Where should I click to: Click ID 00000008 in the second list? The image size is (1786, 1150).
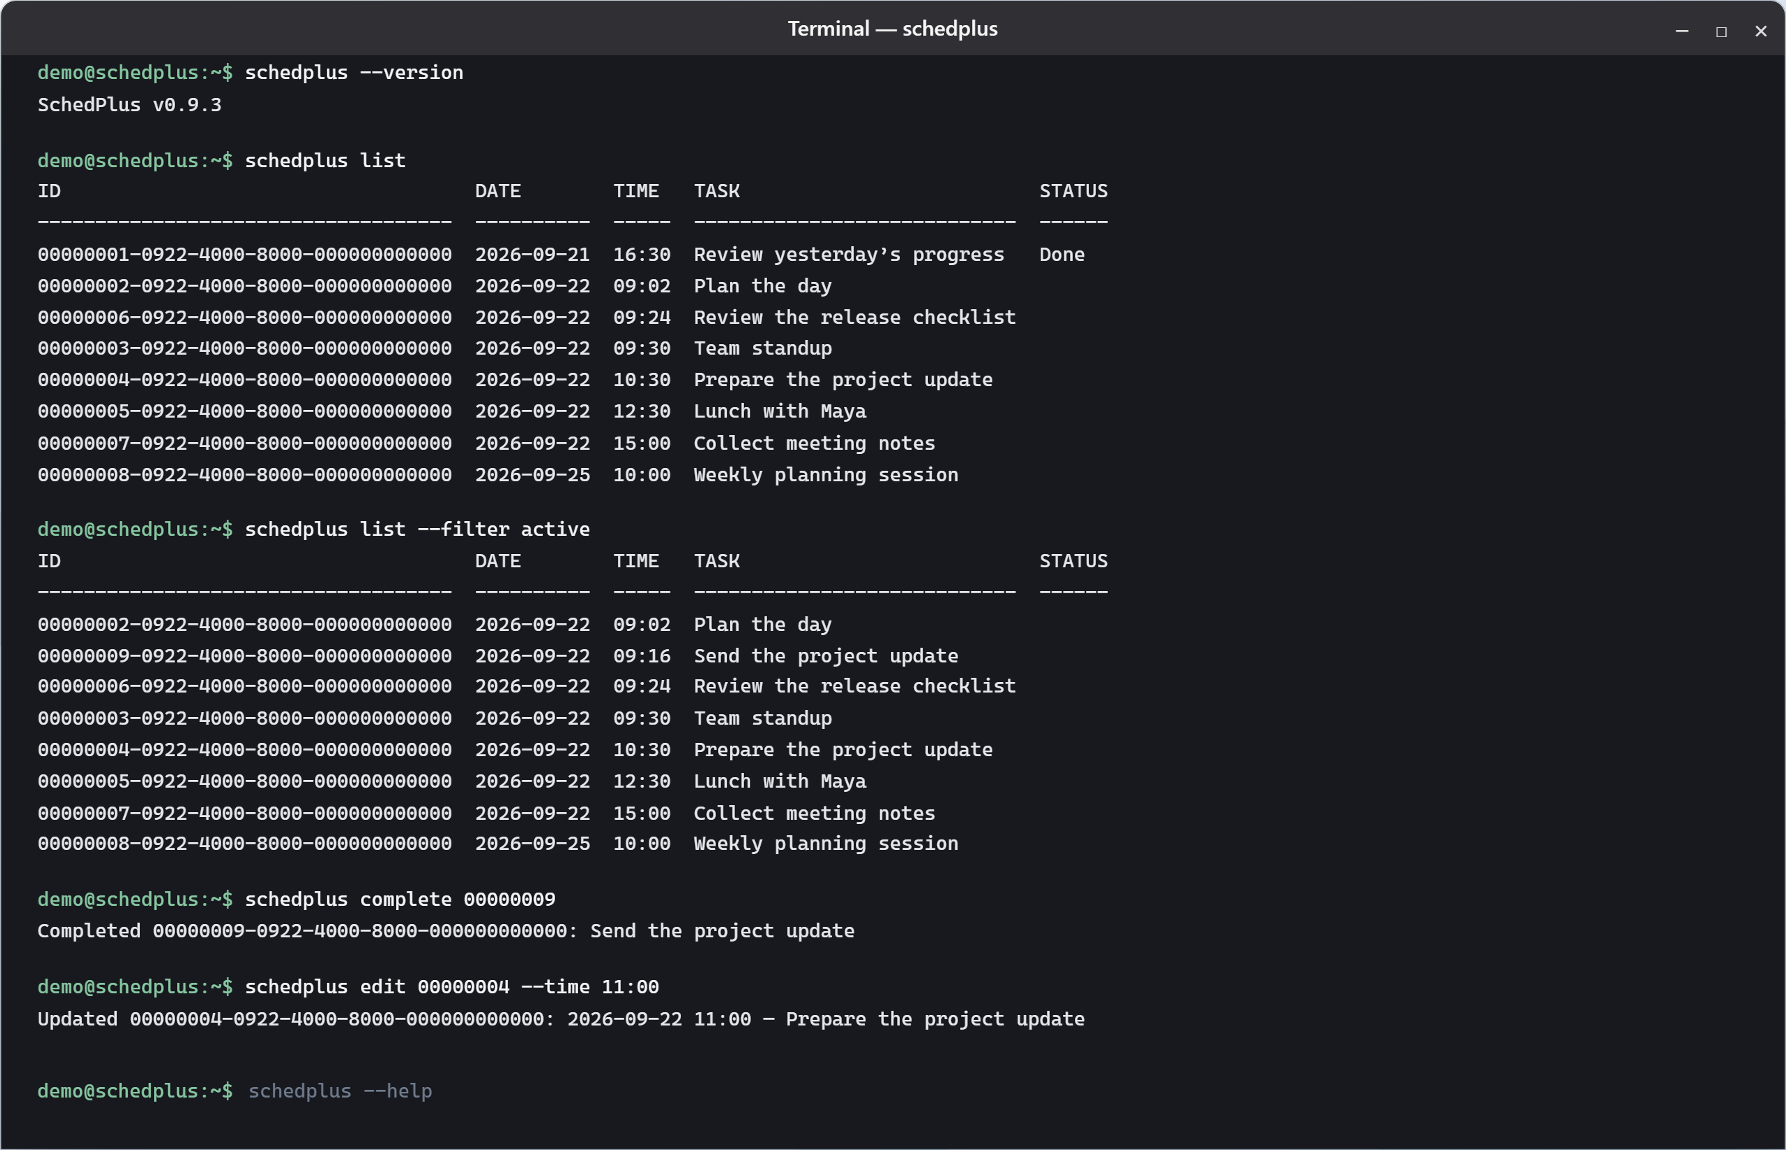[245, 844]
